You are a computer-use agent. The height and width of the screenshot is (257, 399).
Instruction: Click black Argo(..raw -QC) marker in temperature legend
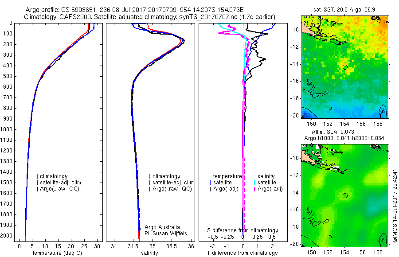[x=37, y=189]
